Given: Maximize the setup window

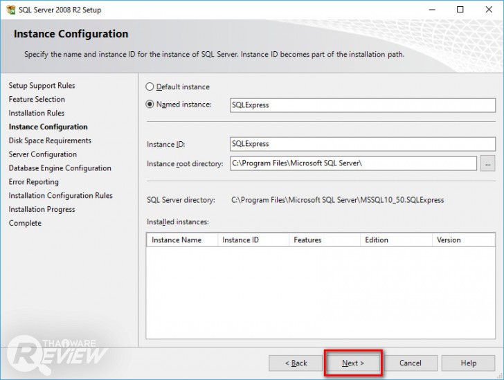Looking at the screenshot, I should coord(460,10).
